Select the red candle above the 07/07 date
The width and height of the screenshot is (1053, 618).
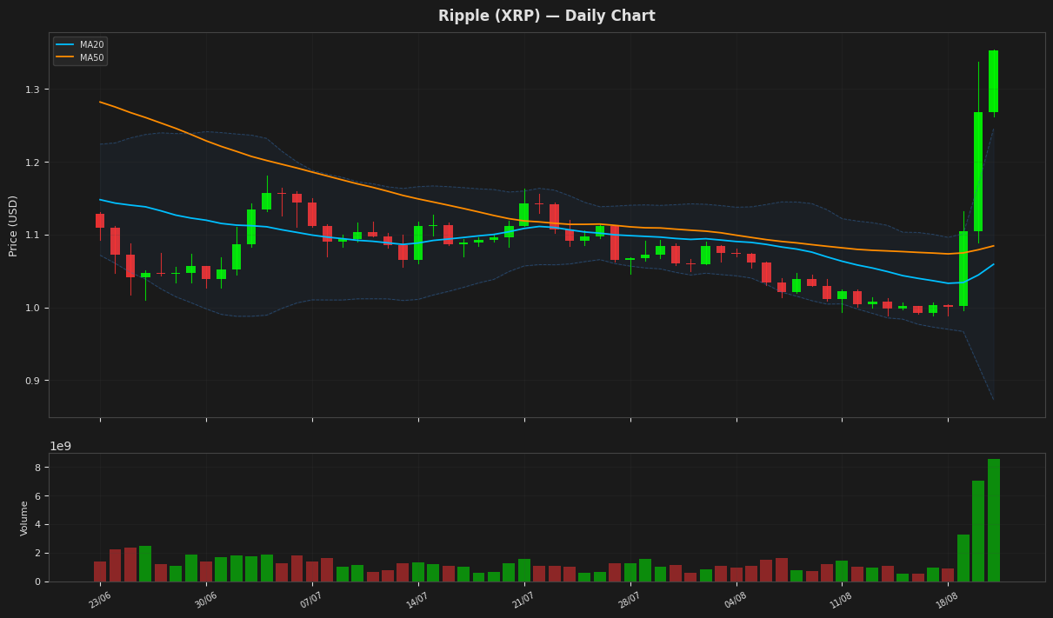pyautogui.click(x=312, y=215)
